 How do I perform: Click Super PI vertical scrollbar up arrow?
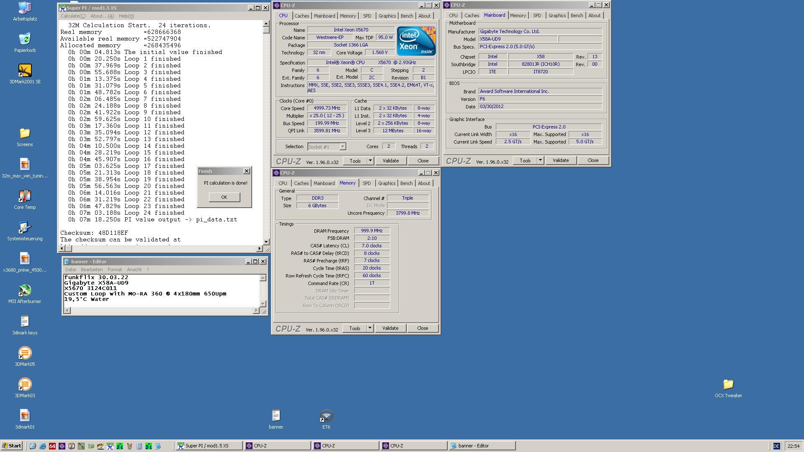(266, 23)
